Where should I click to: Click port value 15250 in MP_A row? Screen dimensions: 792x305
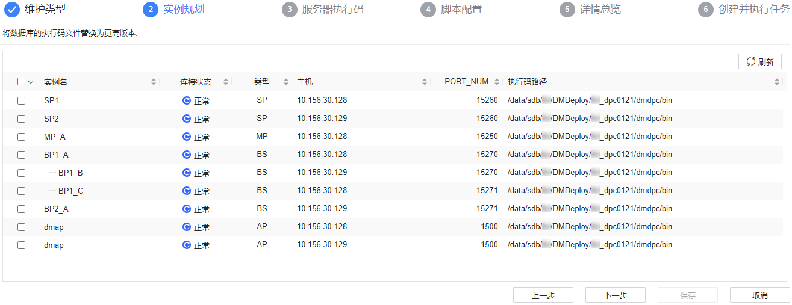click(487, 137)
